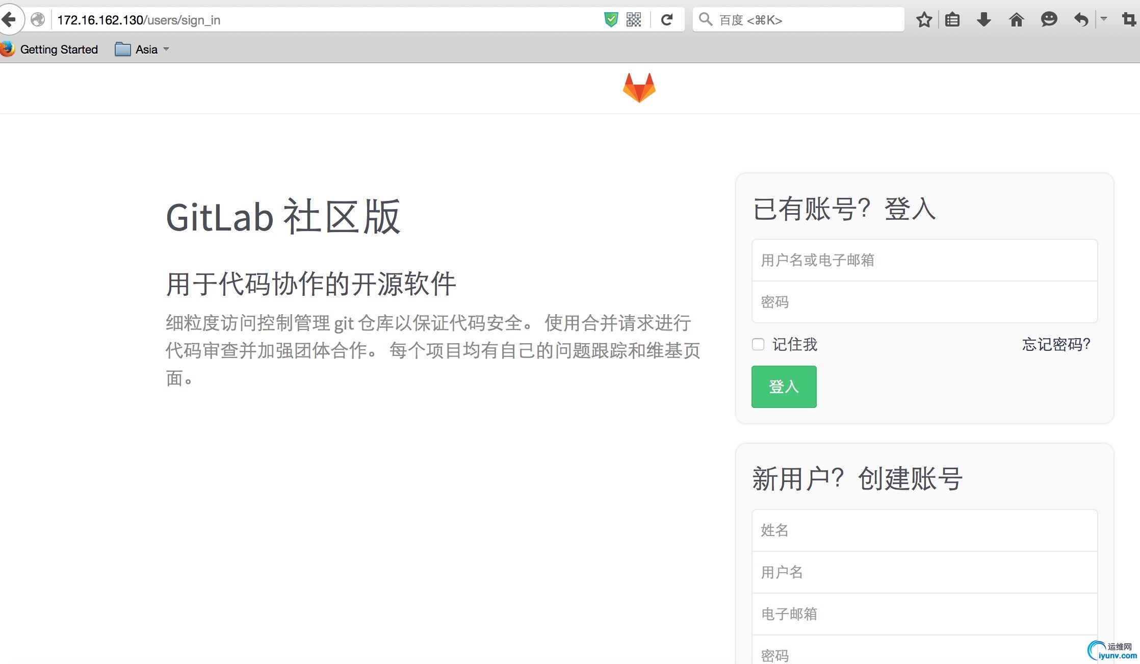Click the globe site identity icon

click(x=38, y=20)
